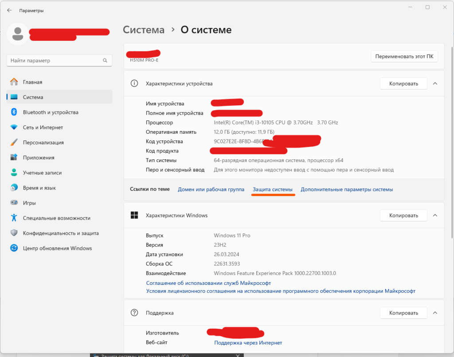Click the Wi-Fi network icon in sidebar

[x=14, y=127]
